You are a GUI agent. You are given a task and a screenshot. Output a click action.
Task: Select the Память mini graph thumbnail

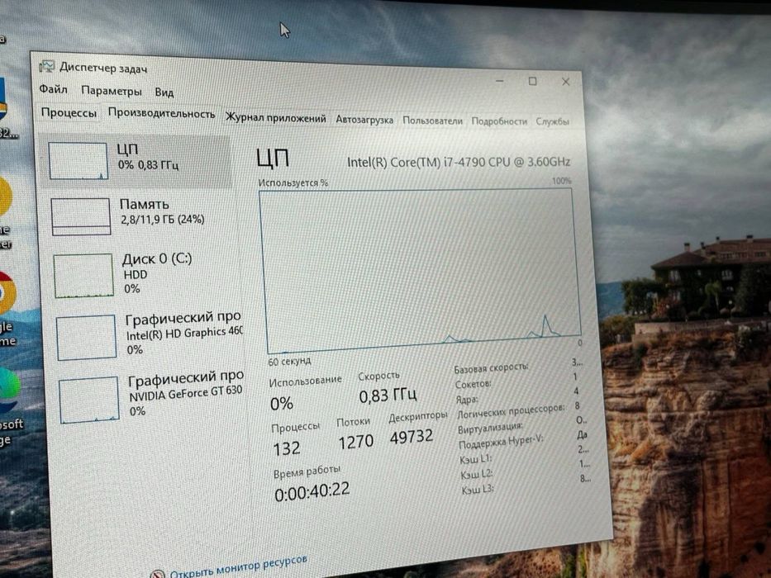tap(81, 216)
